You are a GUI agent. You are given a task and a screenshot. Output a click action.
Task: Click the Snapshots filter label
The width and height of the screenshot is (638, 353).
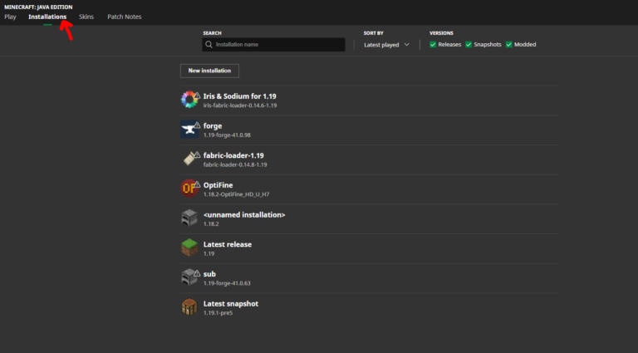pyautogui.click(x=488, y=45)
